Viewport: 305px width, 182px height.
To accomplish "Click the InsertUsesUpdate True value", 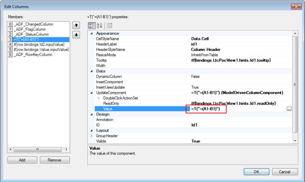I will [195, 87].
